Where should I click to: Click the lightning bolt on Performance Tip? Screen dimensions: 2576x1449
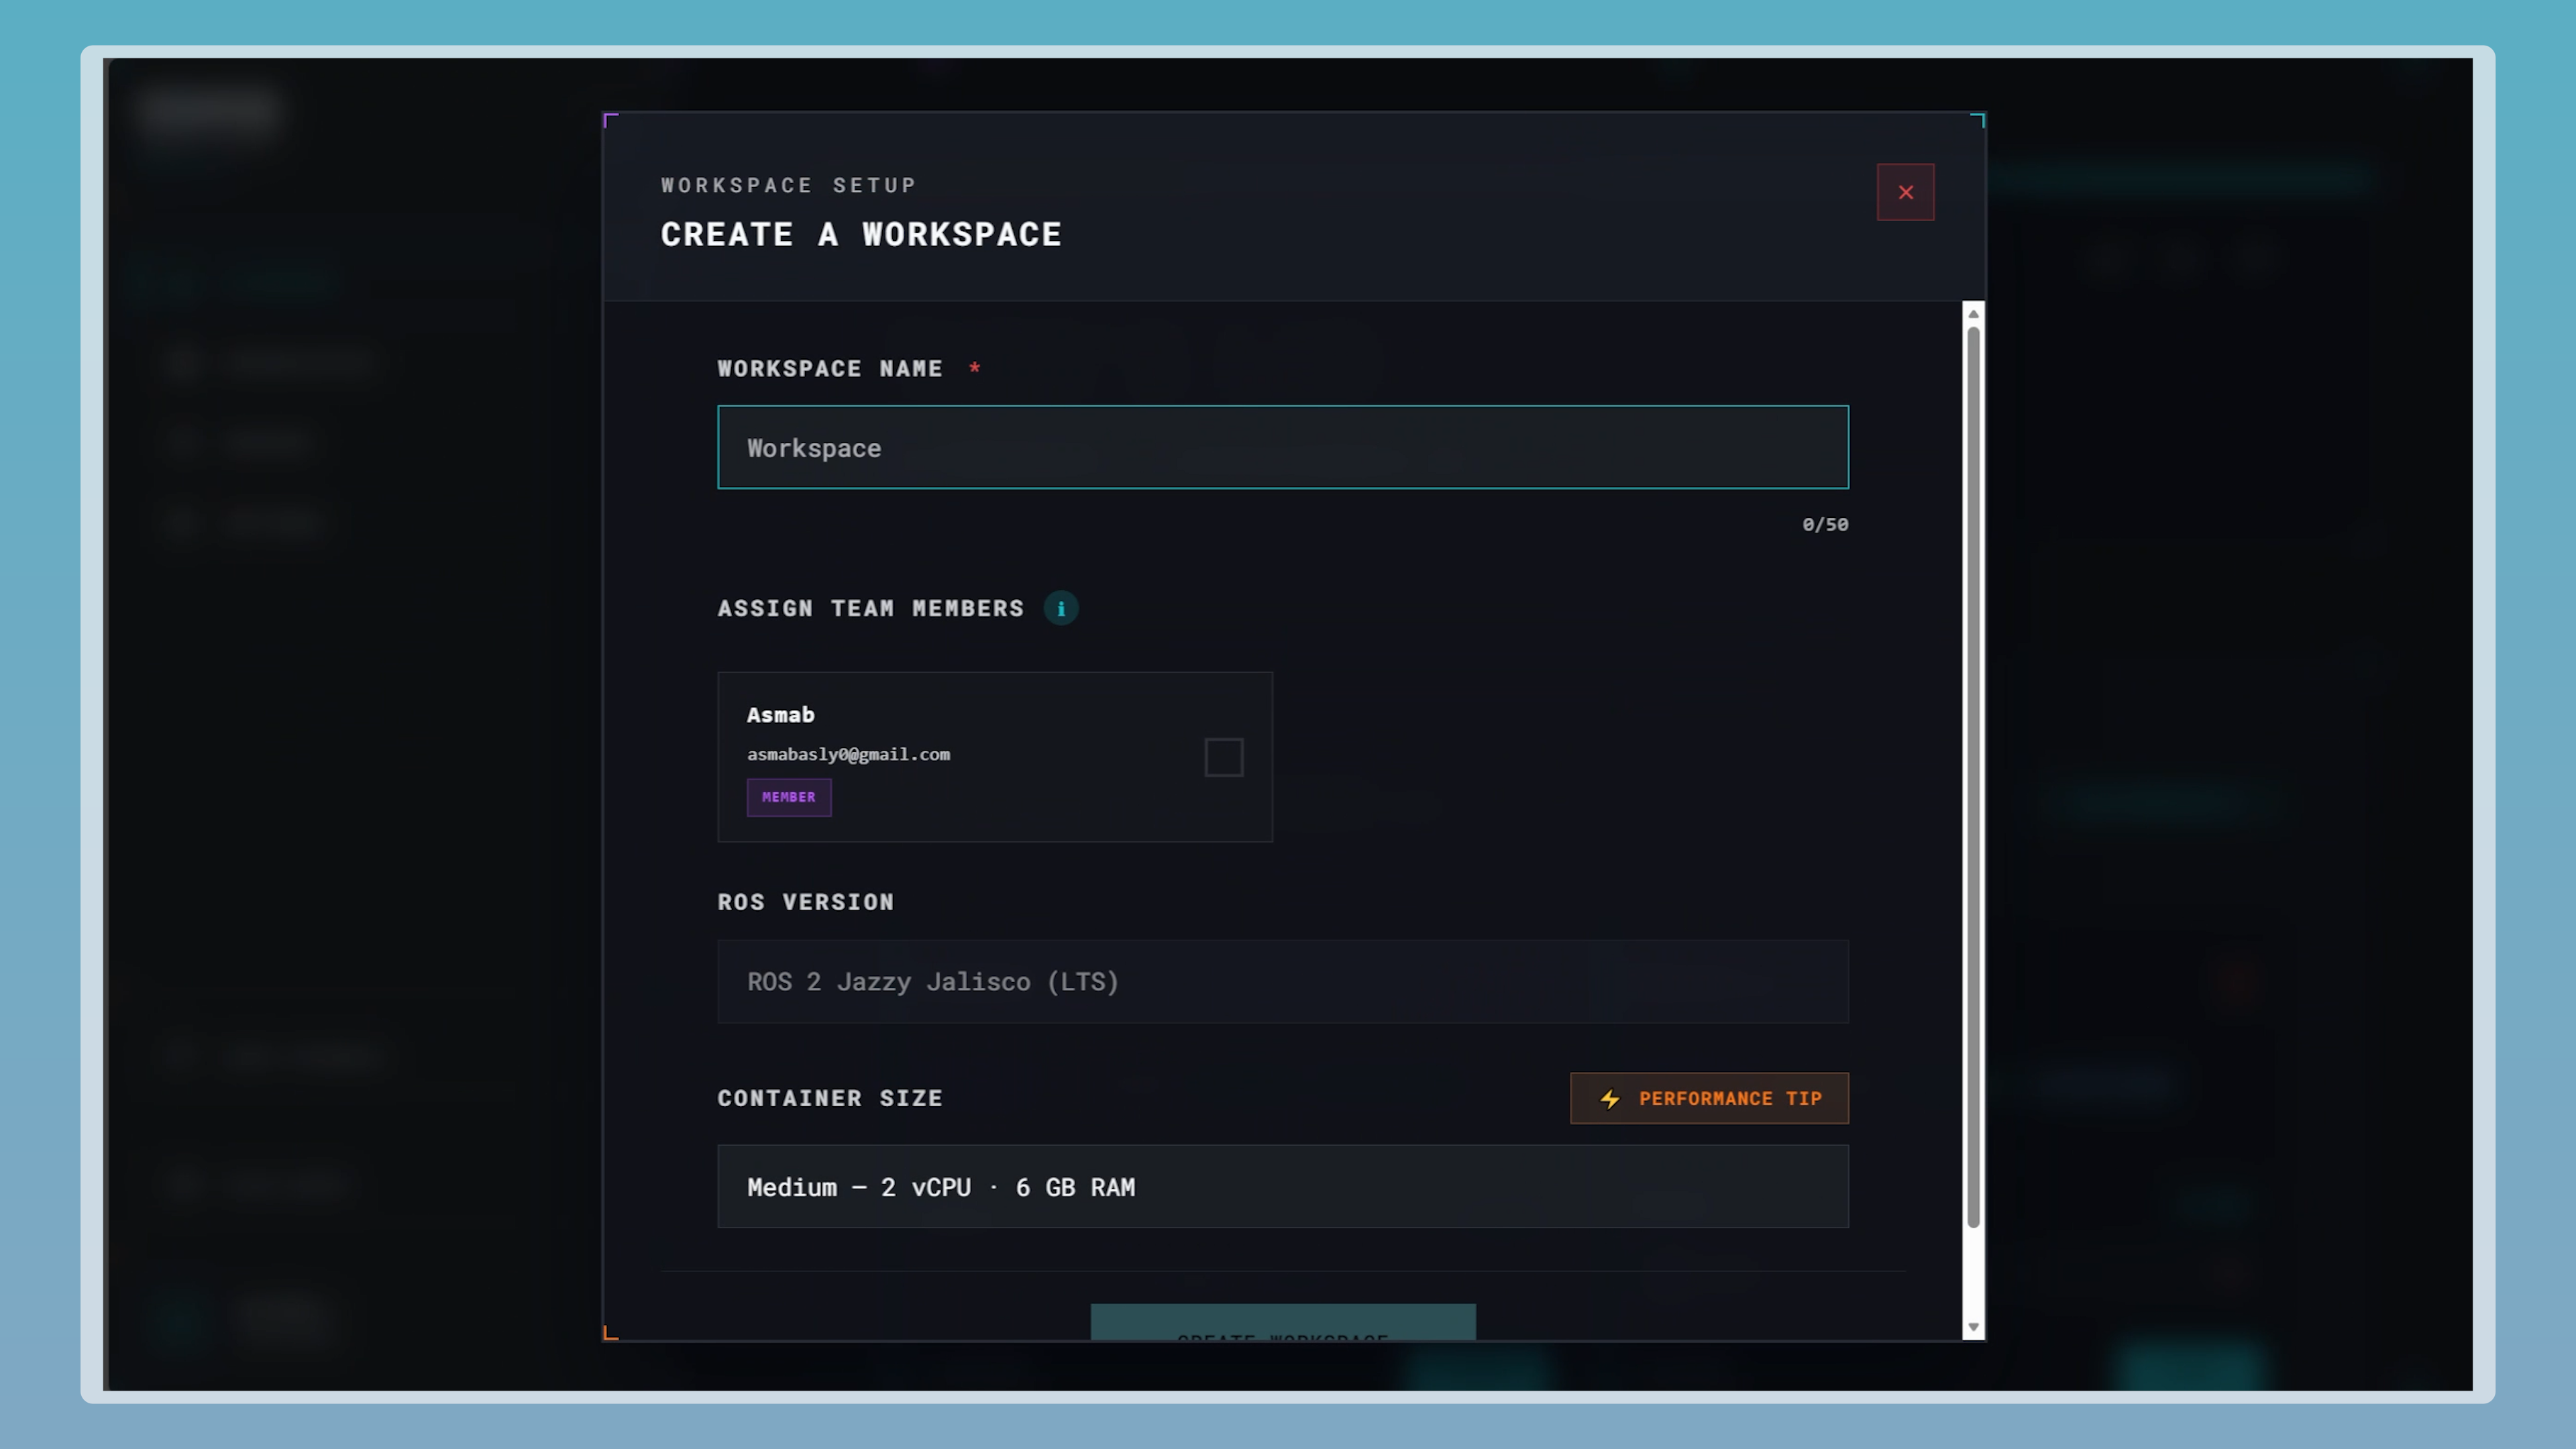1611,1098
